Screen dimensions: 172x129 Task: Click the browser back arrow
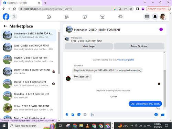pyautogui.click(x=4, y=9)
